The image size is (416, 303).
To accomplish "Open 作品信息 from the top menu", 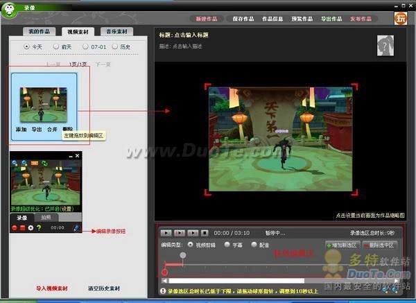I will [x=272, y=19].
